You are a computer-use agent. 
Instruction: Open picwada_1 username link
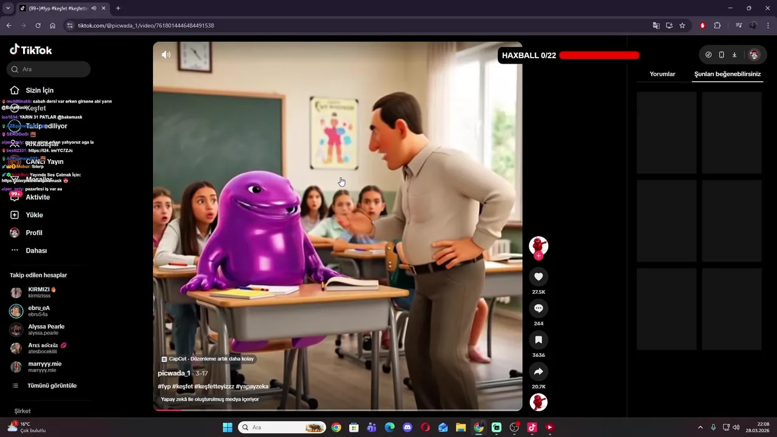[x=174, y=373]
